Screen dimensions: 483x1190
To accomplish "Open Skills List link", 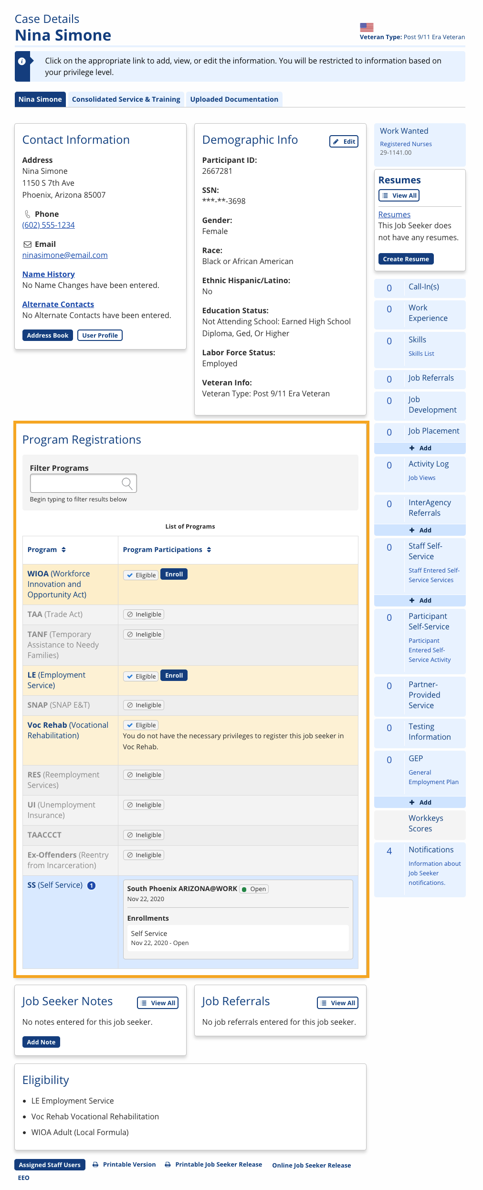I will coord(421,353).
